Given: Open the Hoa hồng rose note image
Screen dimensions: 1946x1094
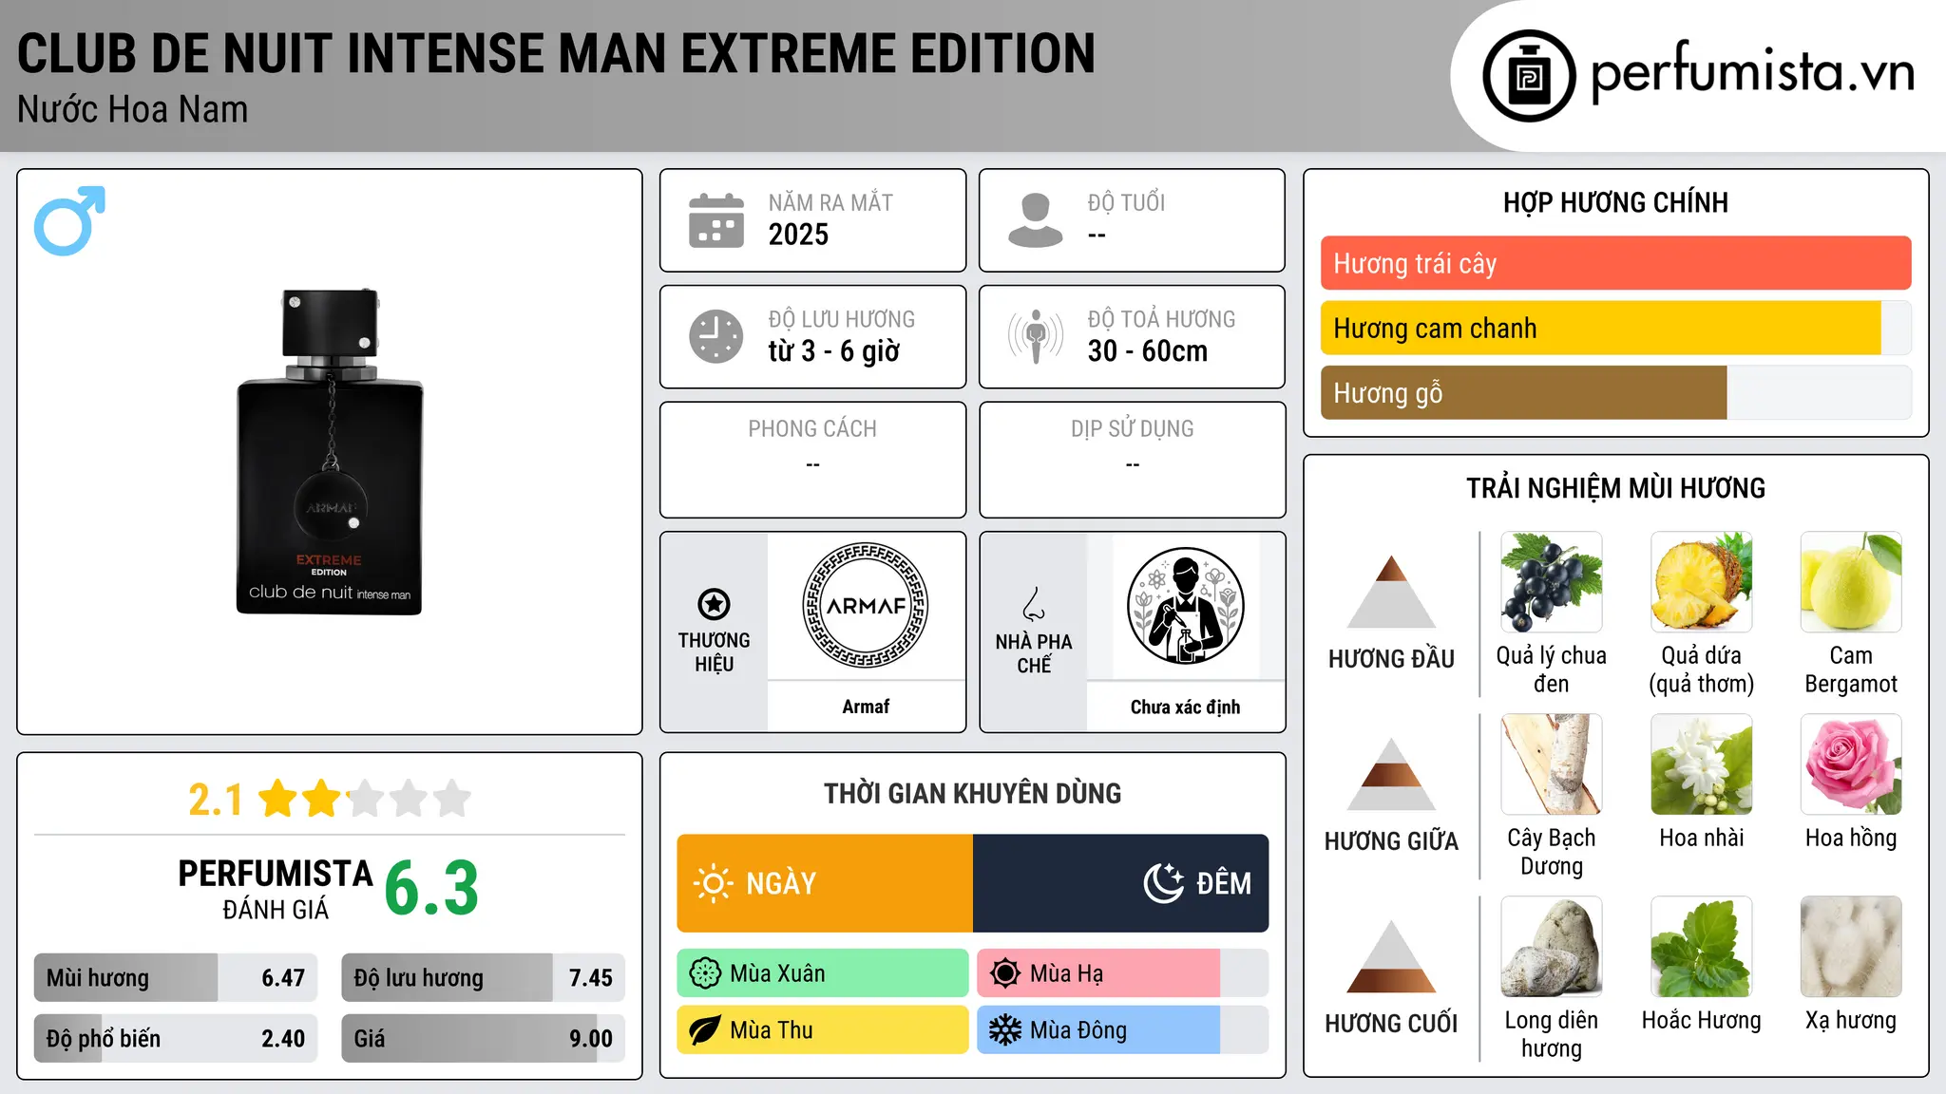Looking at the screenshot, I should pos(1851,764).
